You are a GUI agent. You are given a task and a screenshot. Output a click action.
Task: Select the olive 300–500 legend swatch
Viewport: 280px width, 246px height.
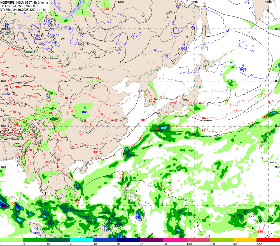(x=221, y=240)
